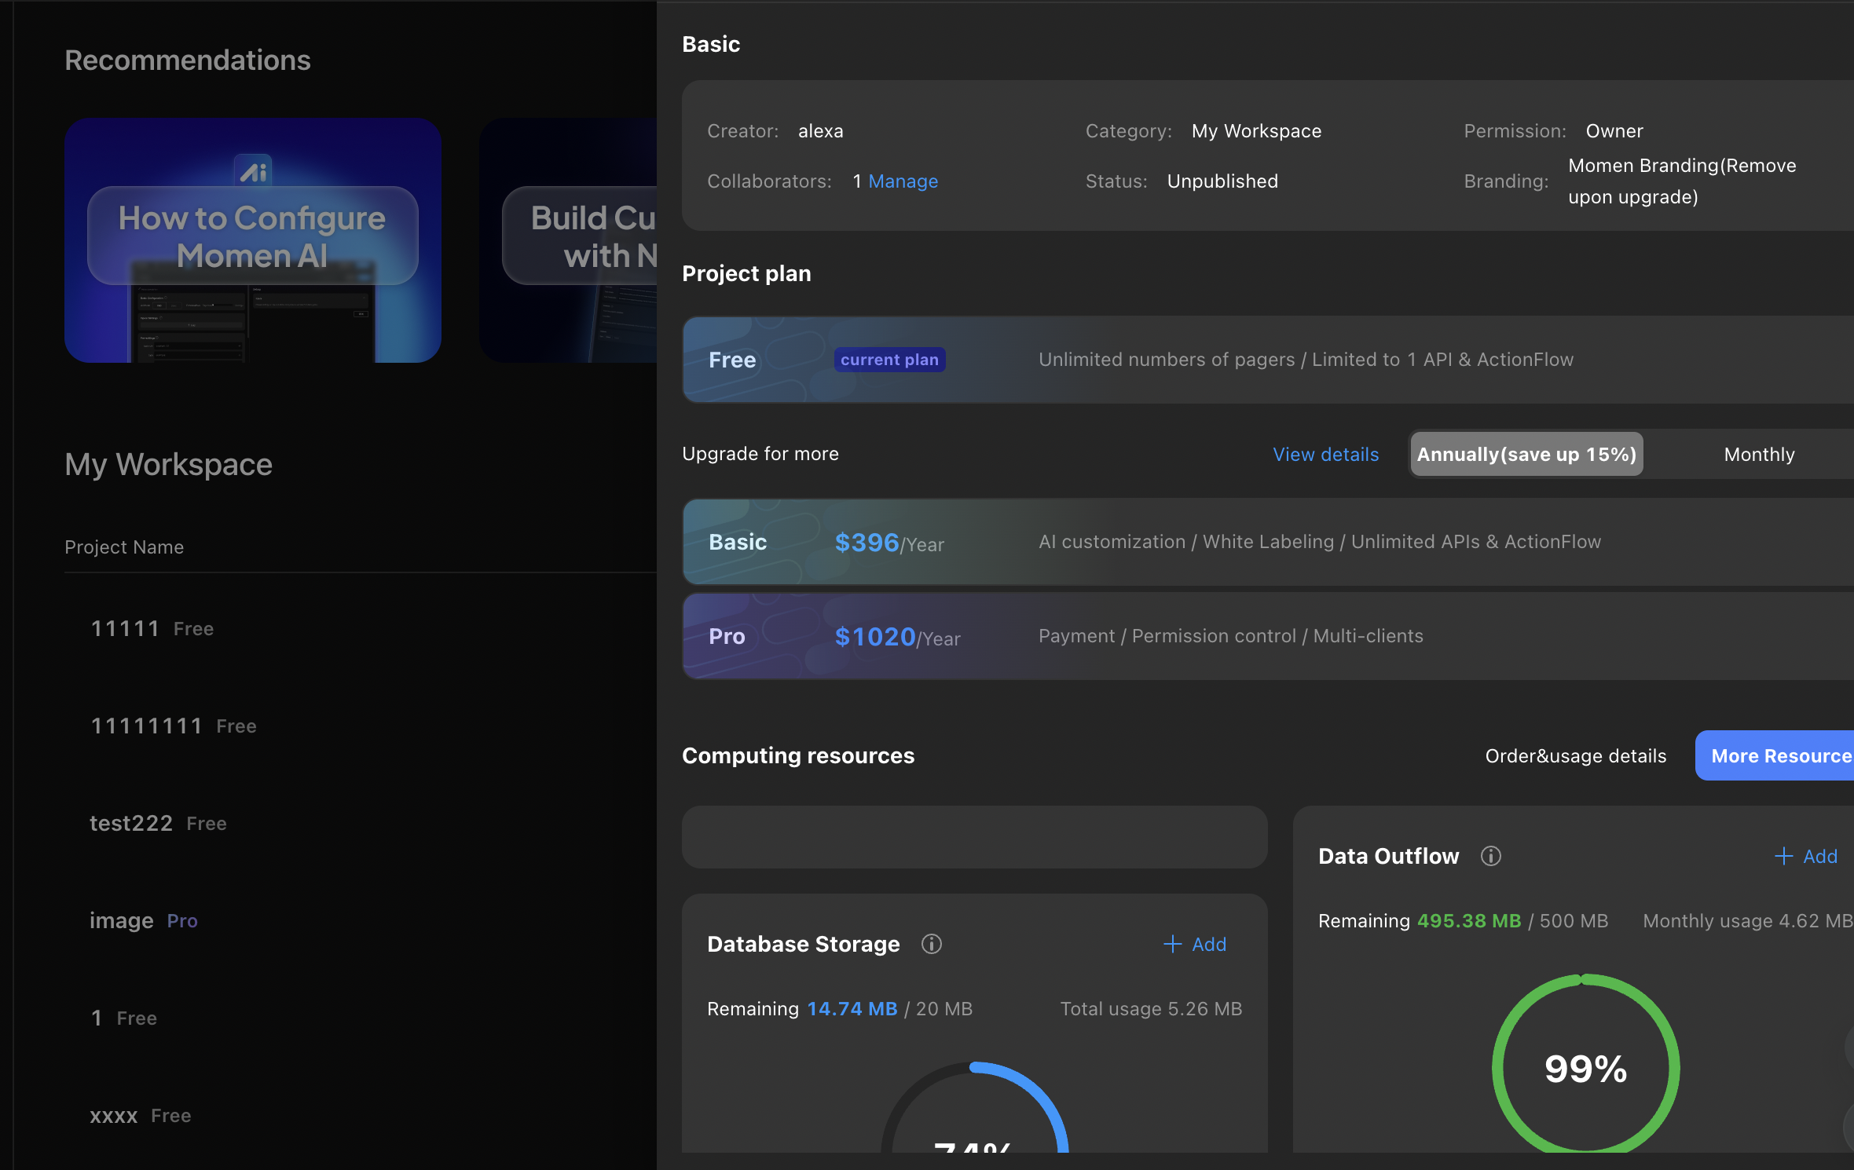
Task: Click Total usage 5.26 MB text
Action: [1151, 1009]
